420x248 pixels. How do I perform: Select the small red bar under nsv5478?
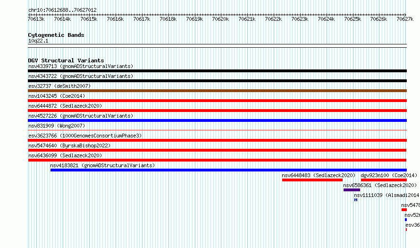click(404, 210)
